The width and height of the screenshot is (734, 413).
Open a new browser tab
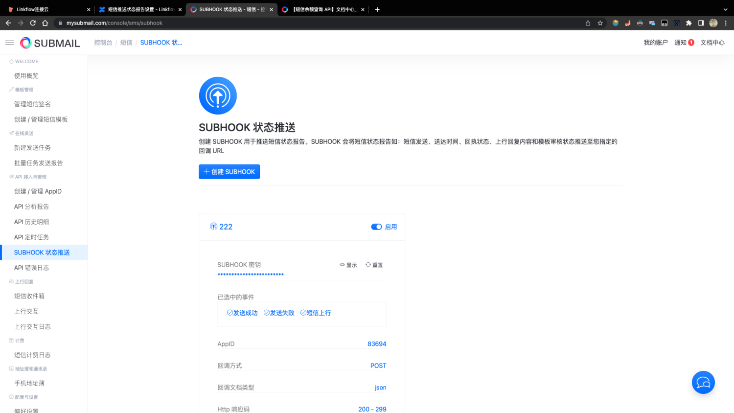click(x=377, y=9)
